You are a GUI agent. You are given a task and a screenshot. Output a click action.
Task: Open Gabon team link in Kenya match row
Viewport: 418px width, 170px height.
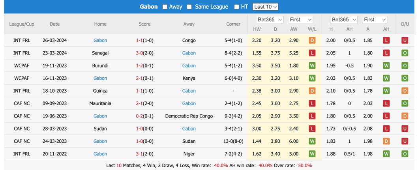coord(100,78)
